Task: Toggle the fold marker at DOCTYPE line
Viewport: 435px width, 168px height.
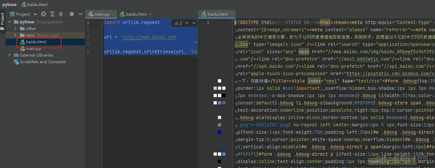Action: (233, 23)
